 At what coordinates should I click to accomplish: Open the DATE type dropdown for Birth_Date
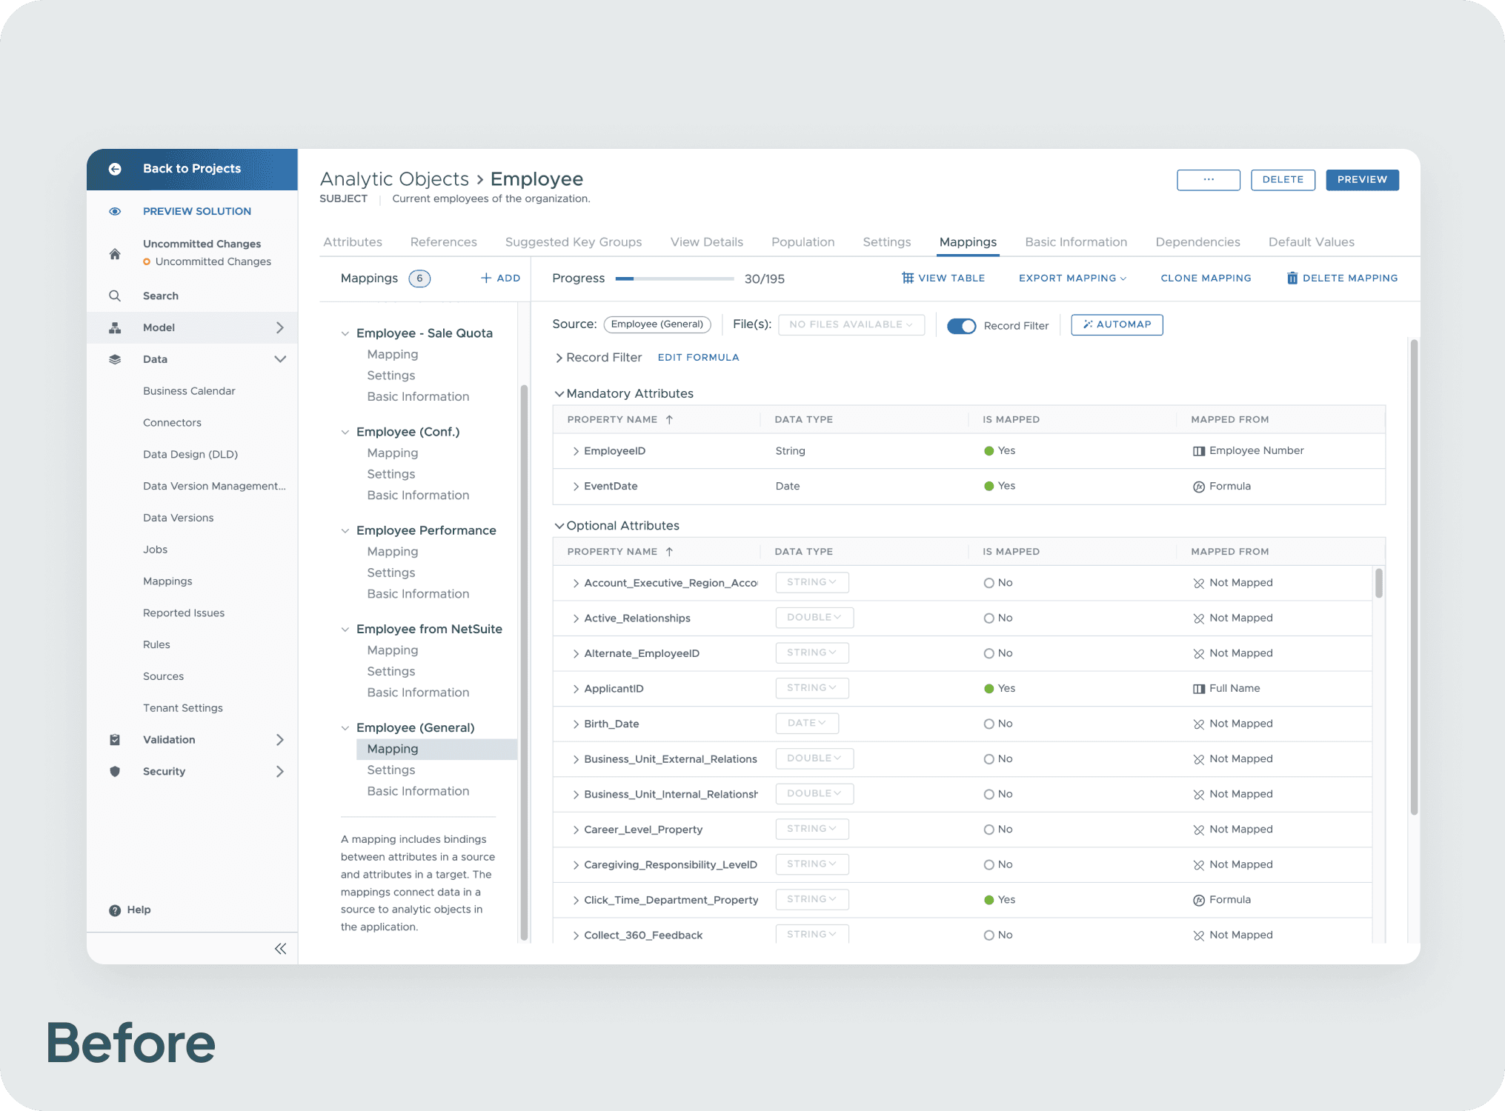[807, 723]
